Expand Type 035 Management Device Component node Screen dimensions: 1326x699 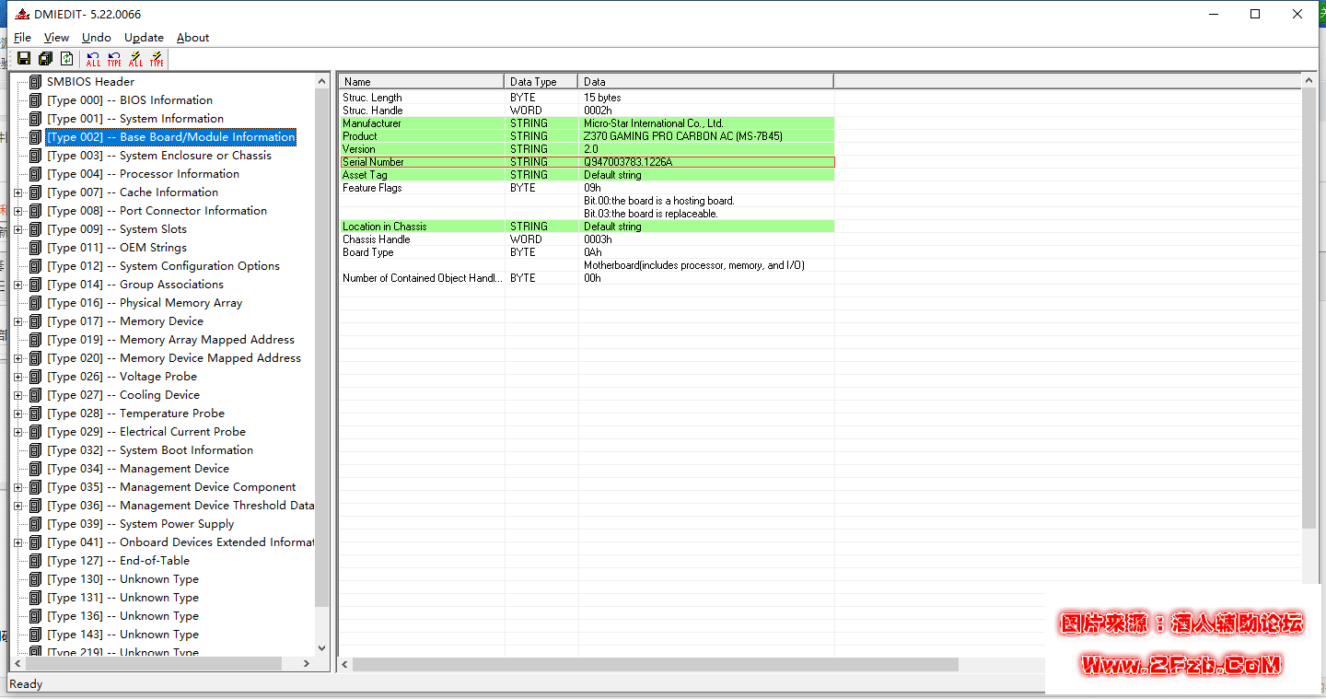coord(18,487)
